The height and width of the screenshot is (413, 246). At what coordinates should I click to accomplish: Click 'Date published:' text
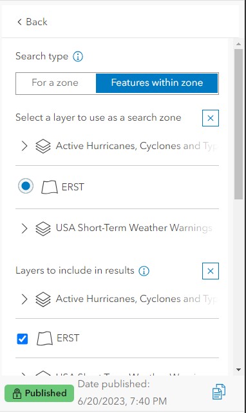114,384
